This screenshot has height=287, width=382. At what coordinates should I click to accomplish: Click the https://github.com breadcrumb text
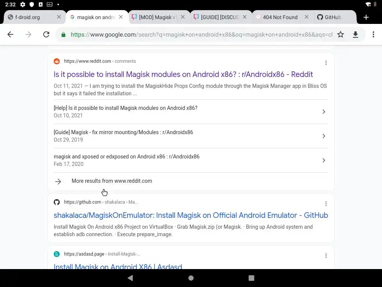tap(82, 202)
